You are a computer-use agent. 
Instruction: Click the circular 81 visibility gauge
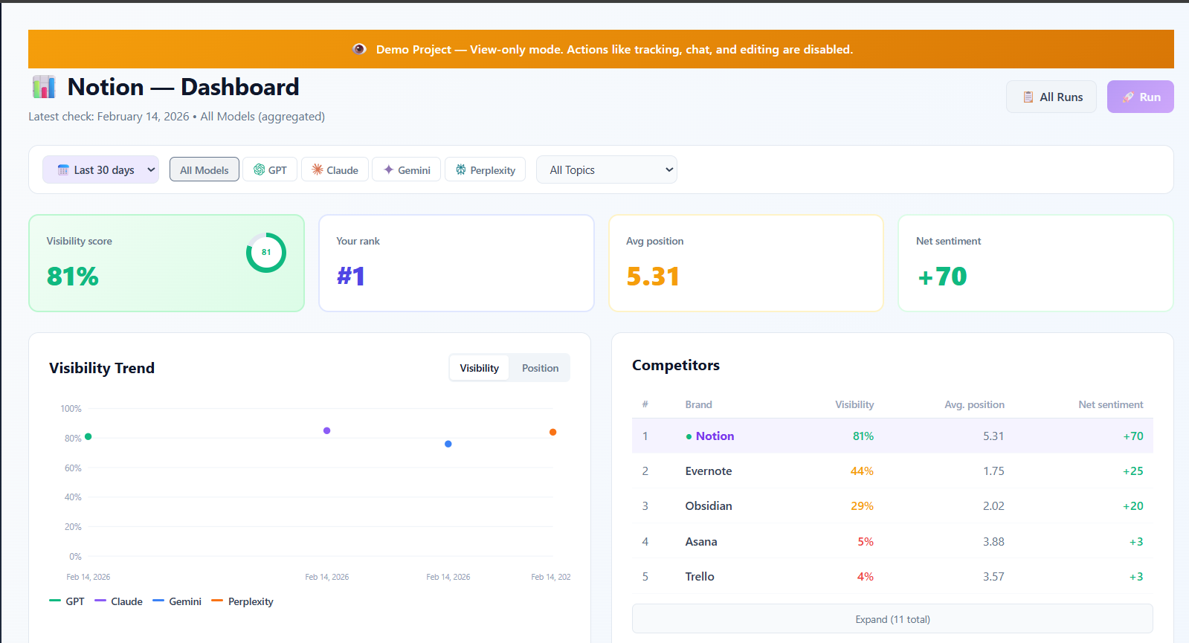[266, 253]
